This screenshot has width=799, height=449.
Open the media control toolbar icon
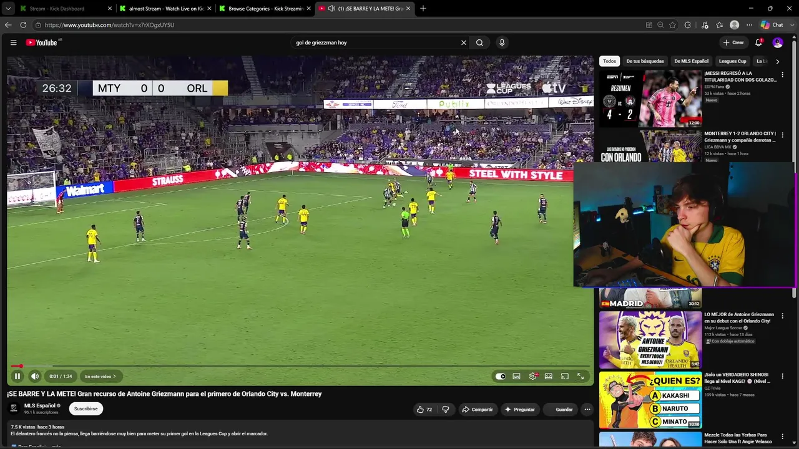(x=705, y=25)
